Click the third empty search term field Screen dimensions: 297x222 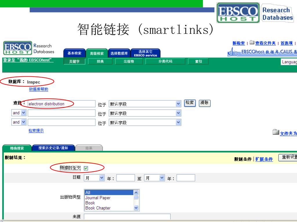click(61, 122)
